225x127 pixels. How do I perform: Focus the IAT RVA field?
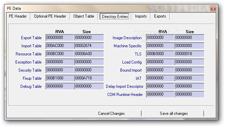pyautogui.click(x=160, y=78)
